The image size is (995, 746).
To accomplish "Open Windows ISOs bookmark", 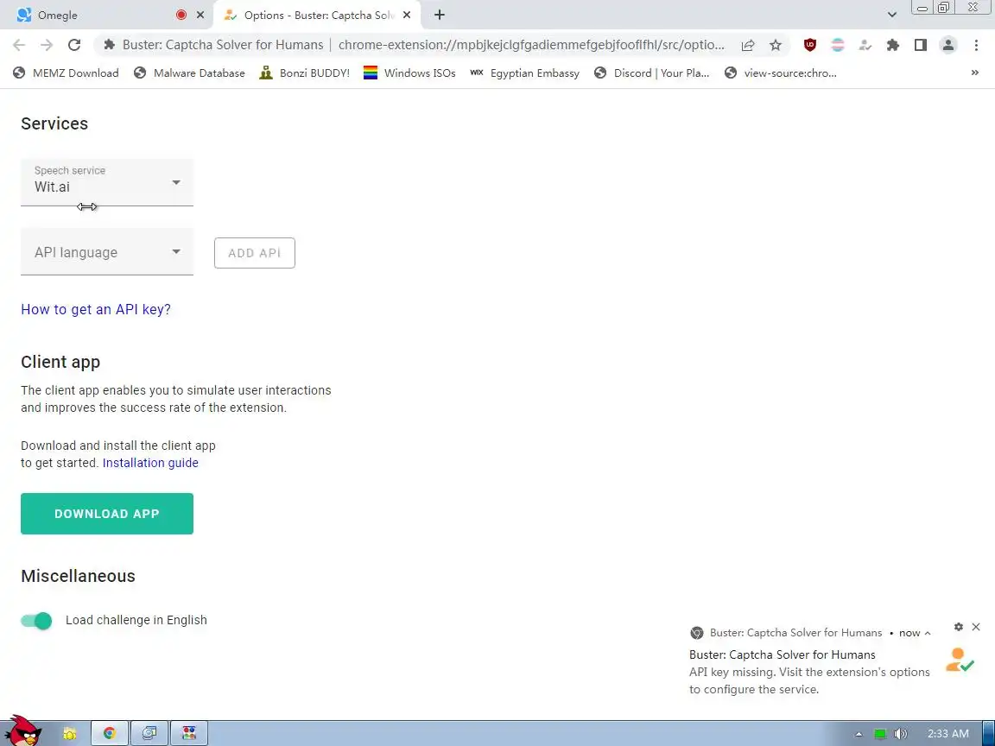I will point(409,73).
